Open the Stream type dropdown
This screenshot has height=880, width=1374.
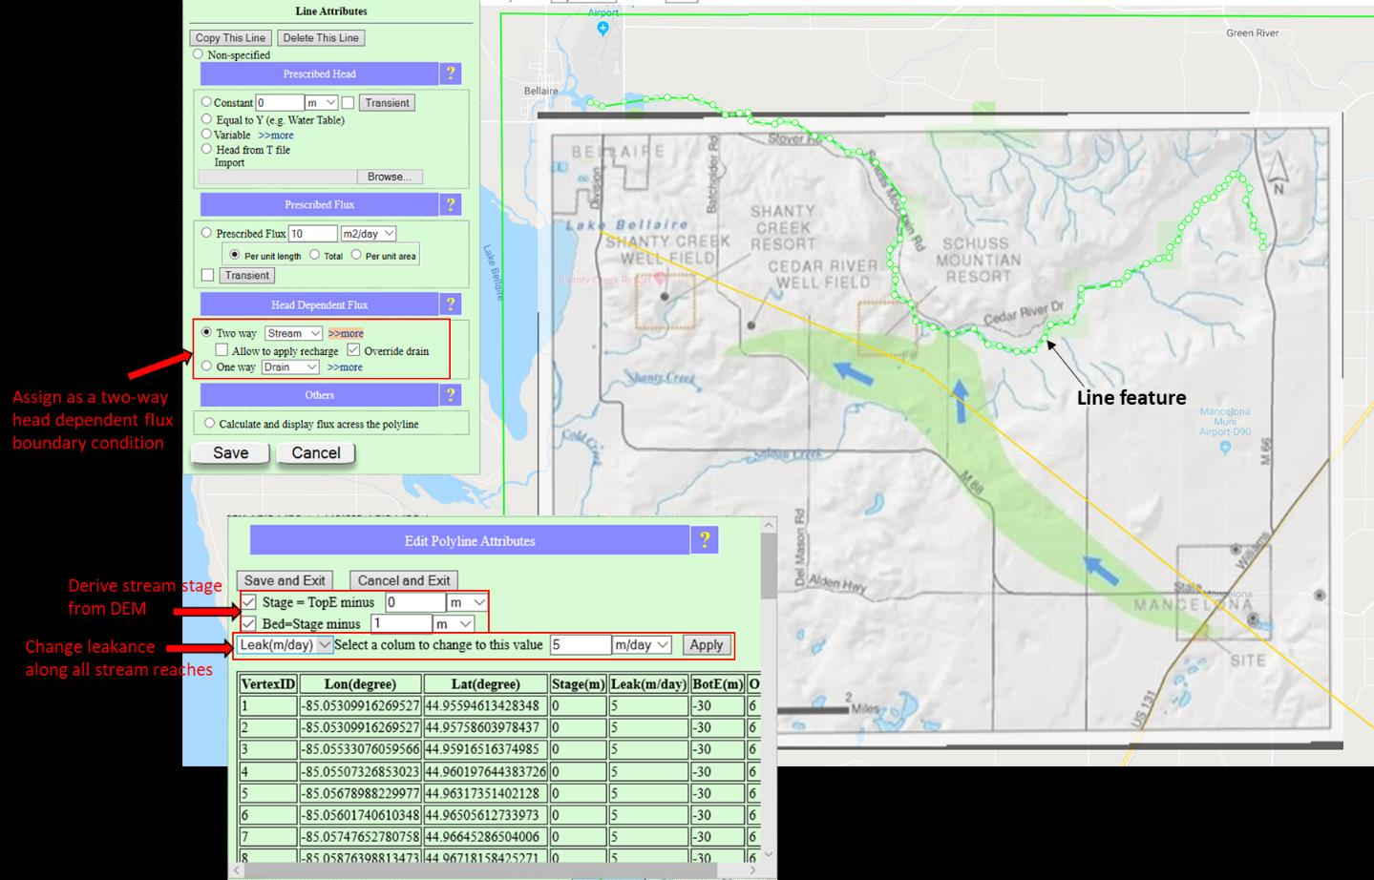(x=293, y=333)
